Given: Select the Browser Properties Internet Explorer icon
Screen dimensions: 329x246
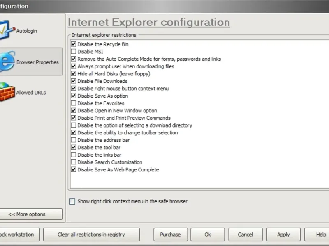Looking at the screenshot, I should pos(7,61).
